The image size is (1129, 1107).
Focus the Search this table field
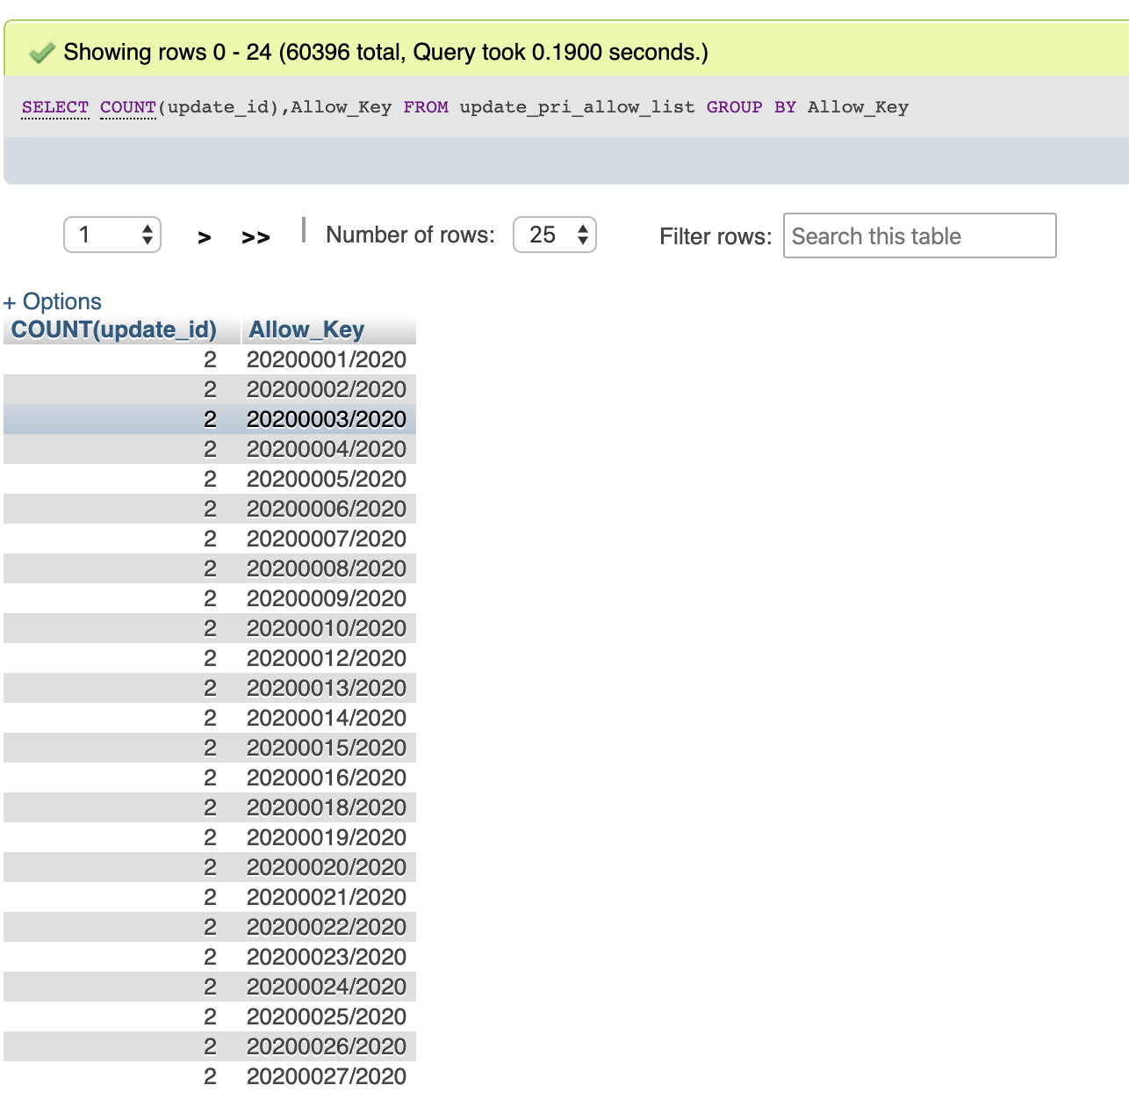point(919,235)
